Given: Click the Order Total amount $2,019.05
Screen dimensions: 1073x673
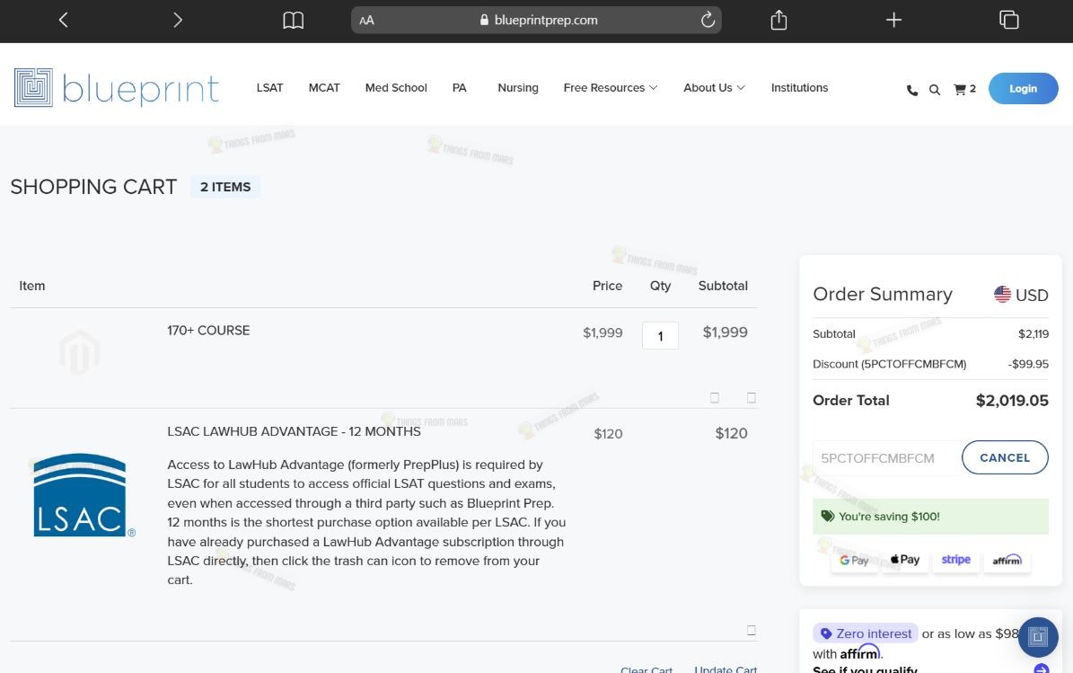Looking at the screenshot, I should coord(1012,401).
